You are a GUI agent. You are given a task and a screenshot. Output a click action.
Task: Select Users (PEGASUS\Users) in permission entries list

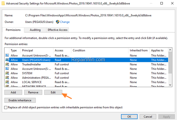coord(36,60)
